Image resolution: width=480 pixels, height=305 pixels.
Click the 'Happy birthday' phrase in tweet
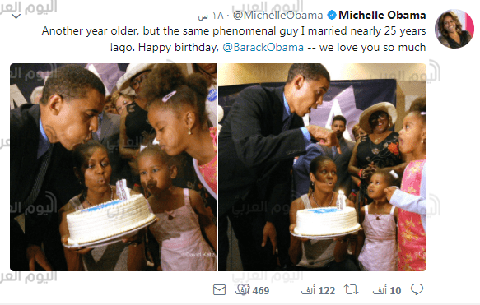click(178, 48)
